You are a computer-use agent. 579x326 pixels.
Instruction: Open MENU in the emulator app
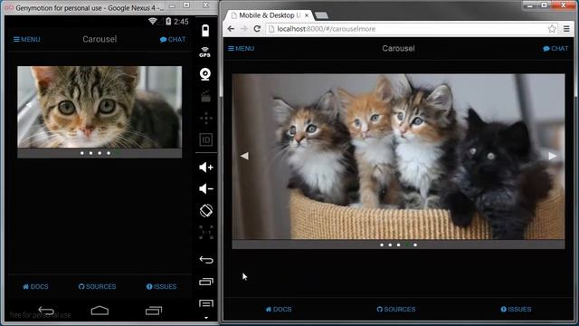[26, 39]
